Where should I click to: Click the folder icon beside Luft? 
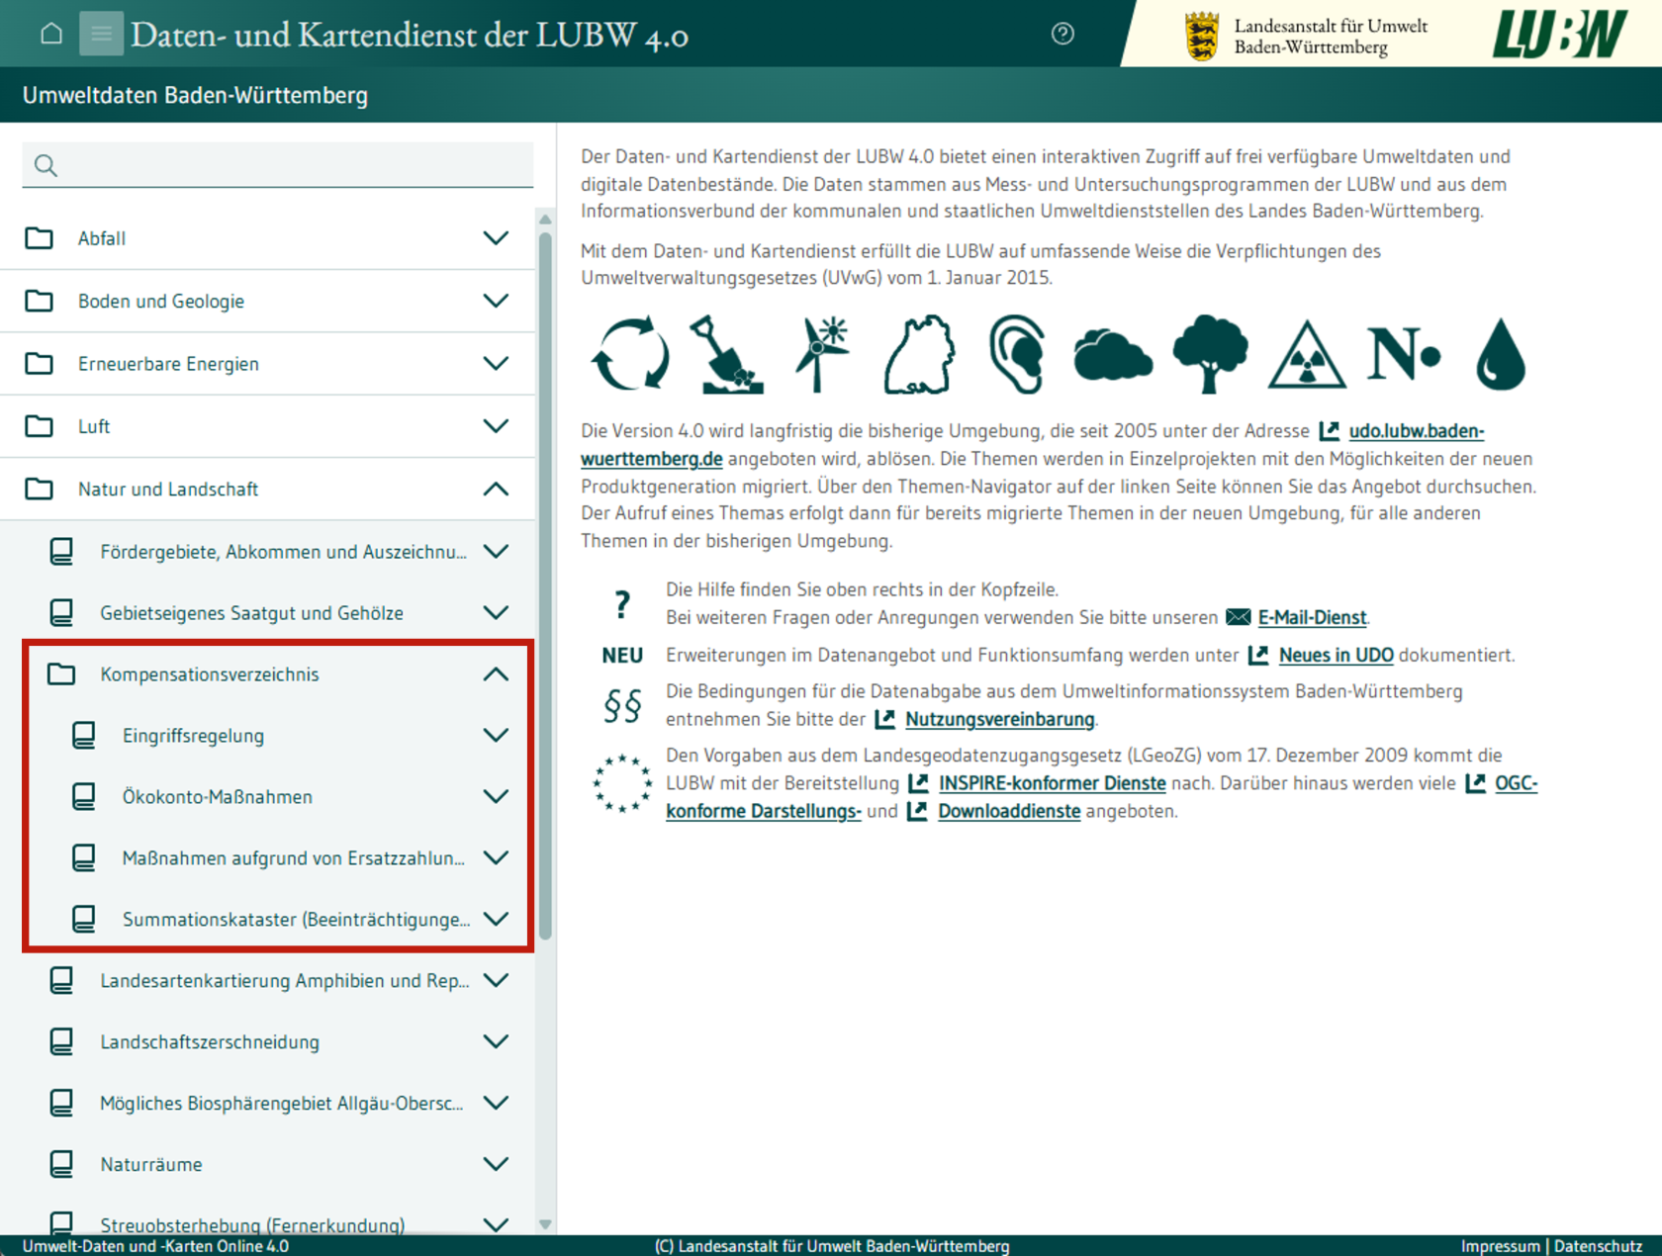(39, 426)
